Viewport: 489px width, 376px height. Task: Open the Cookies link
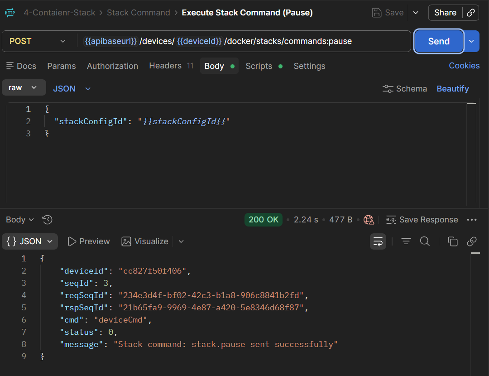464,66
